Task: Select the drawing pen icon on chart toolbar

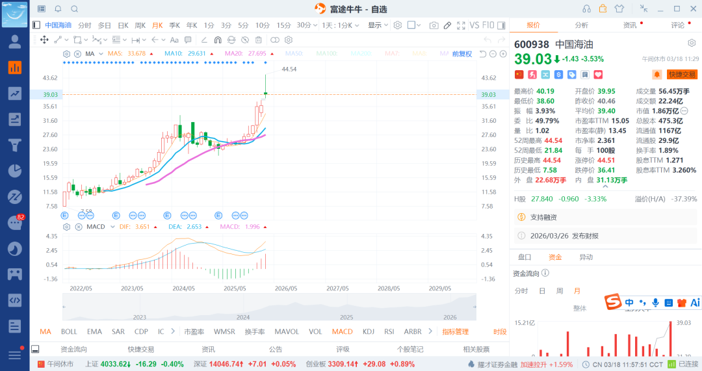Action: tap(447, 25)
